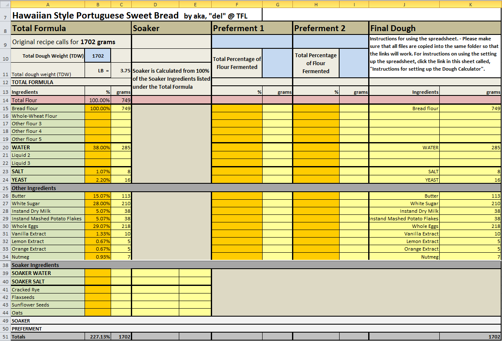
Task: Select column B header
Action: (98, 5)
